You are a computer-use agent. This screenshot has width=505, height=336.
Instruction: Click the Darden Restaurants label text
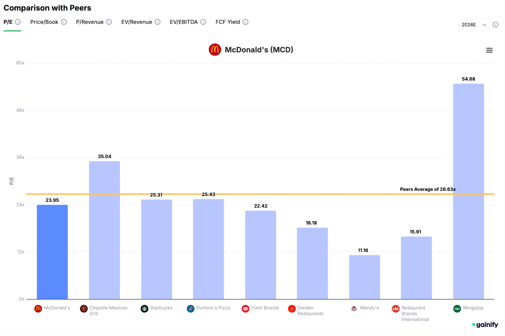click(x=311, y=311)
